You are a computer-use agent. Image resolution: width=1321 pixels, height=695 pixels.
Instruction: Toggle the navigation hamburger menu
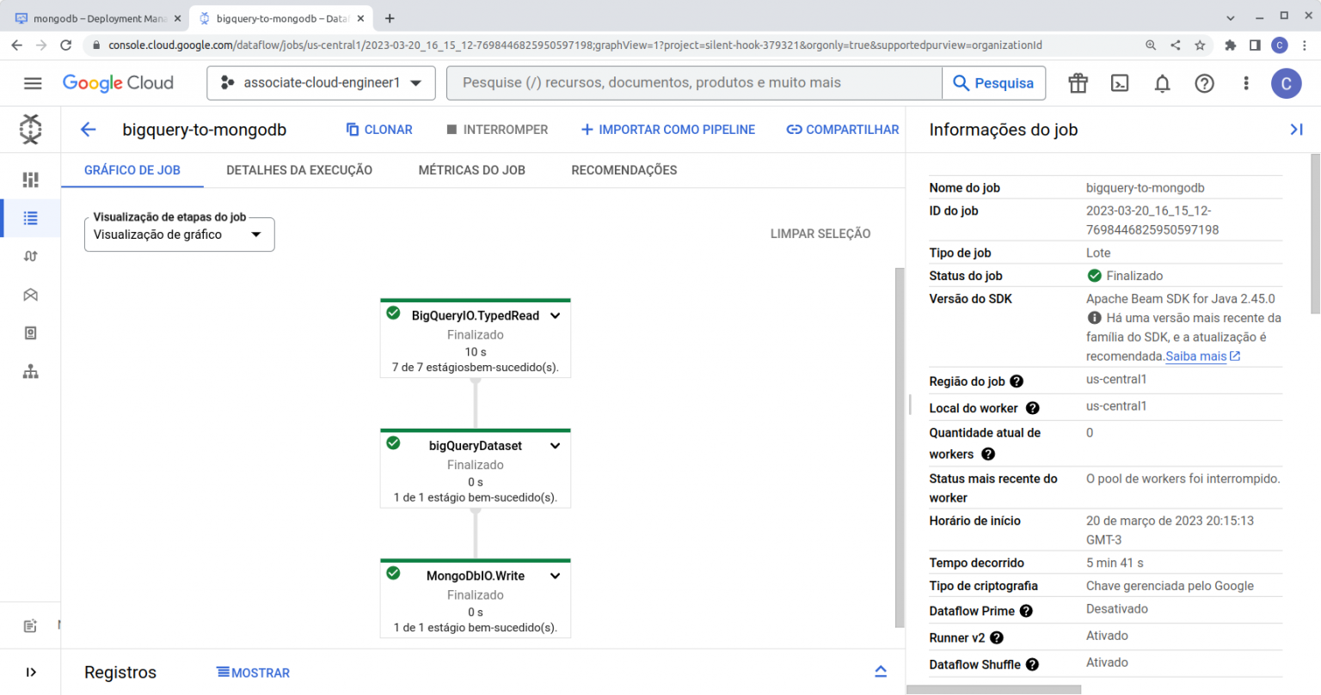(33, 82)
